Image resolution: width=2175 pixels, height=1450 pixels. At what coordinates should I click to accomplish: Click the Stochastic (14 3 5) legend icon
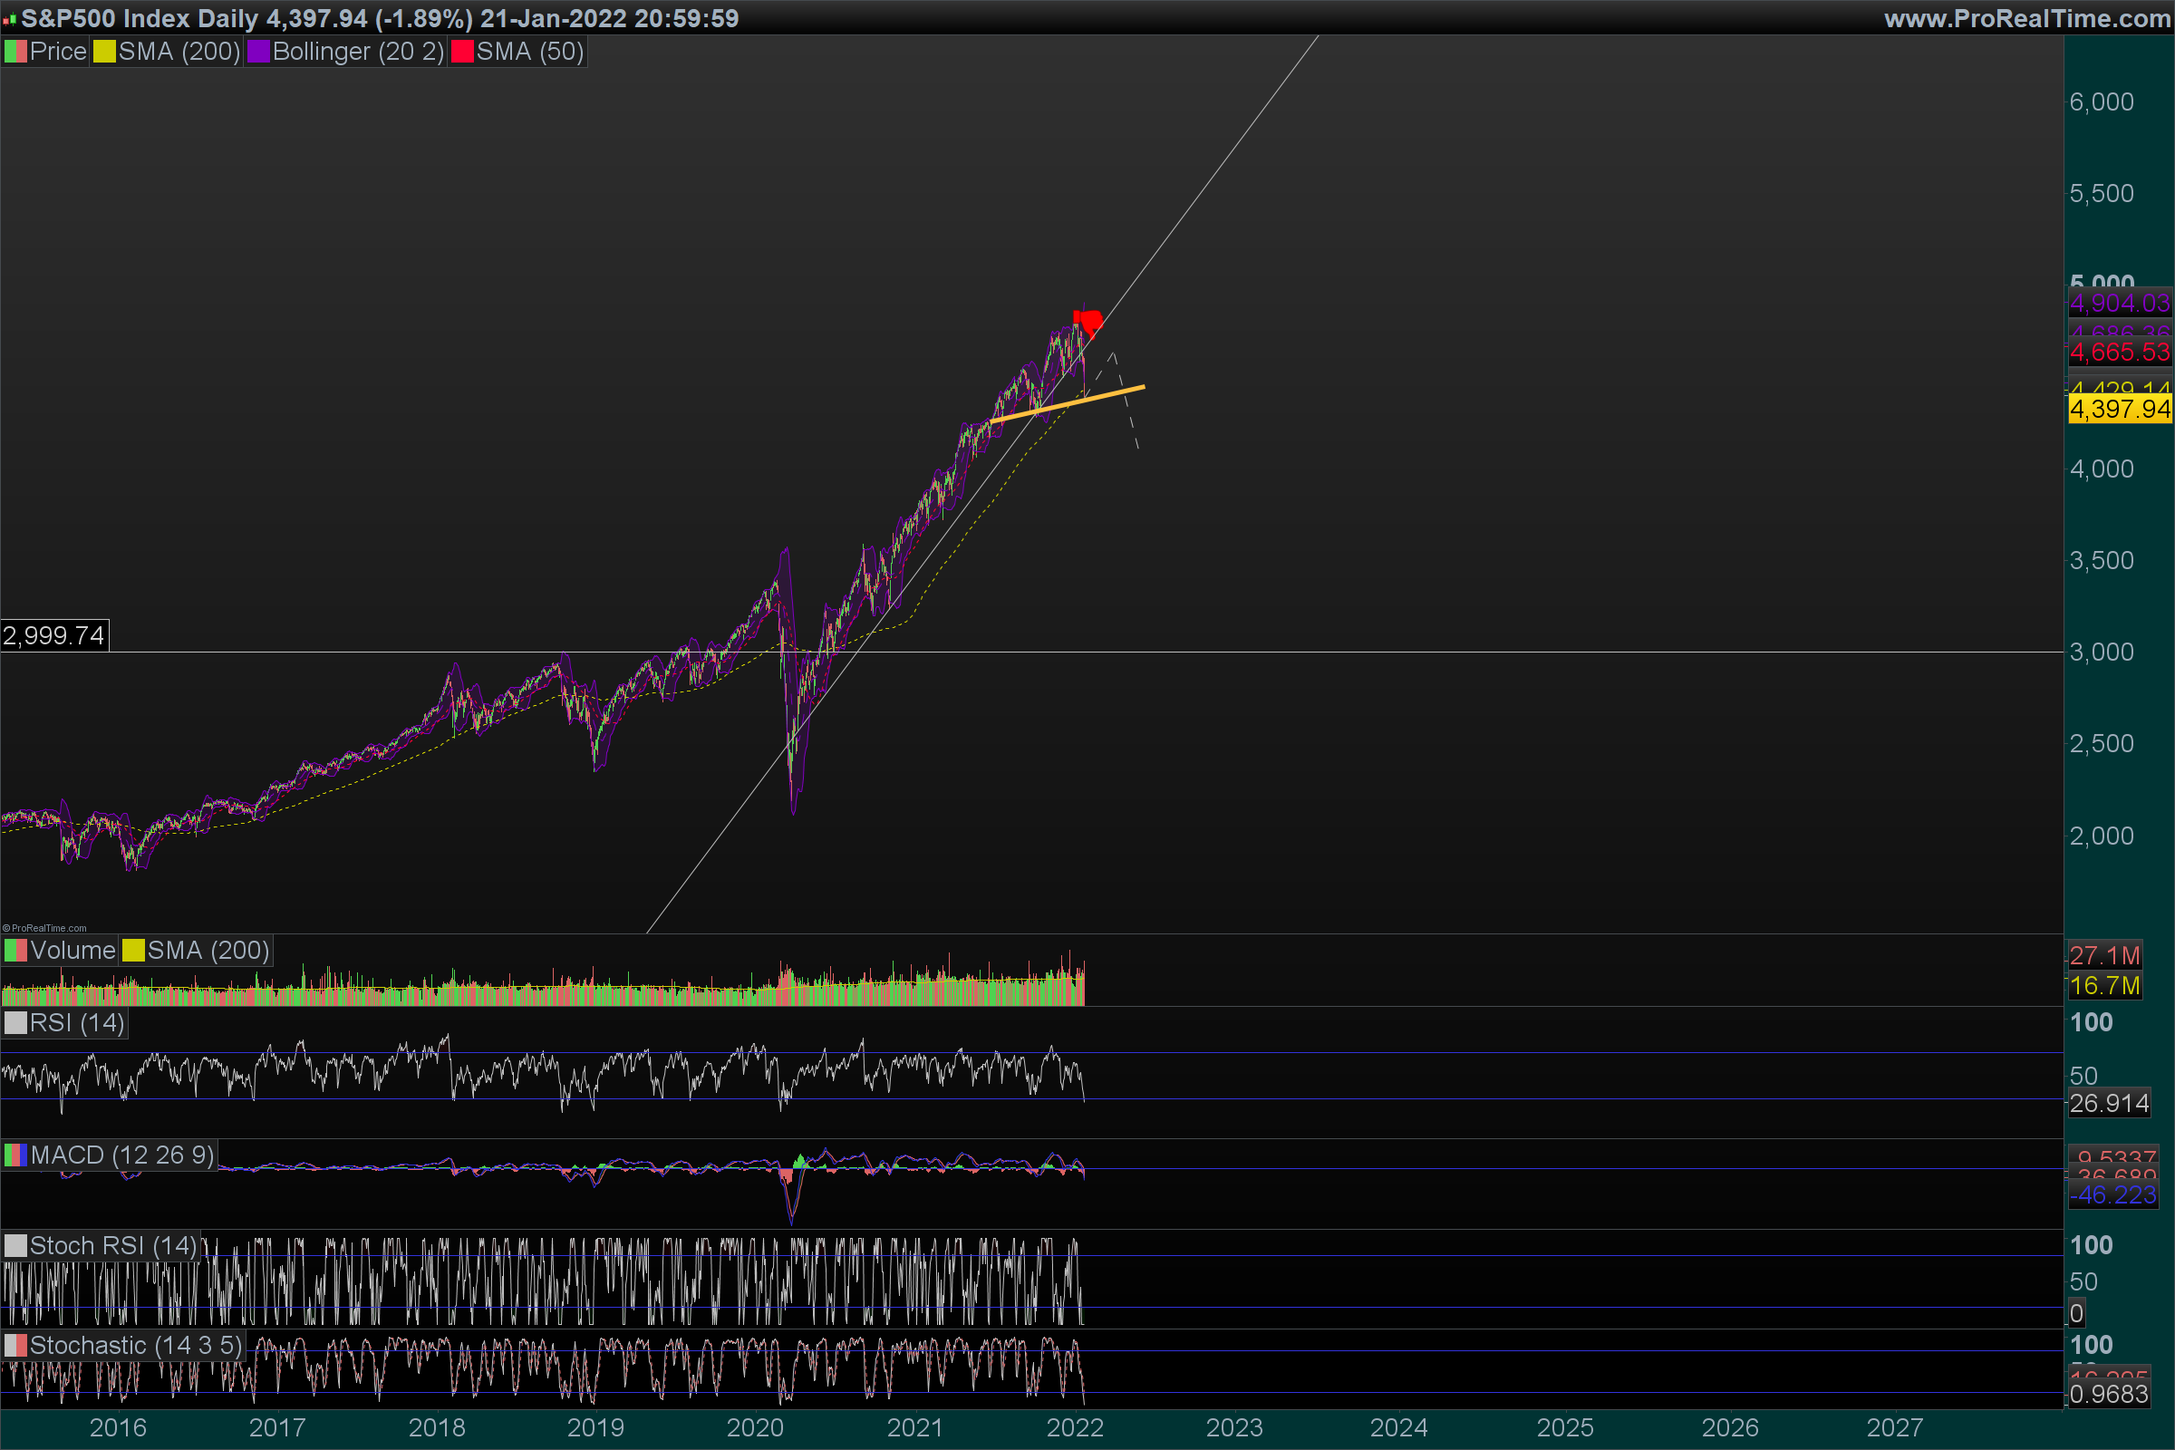(x=15, y=1346)
